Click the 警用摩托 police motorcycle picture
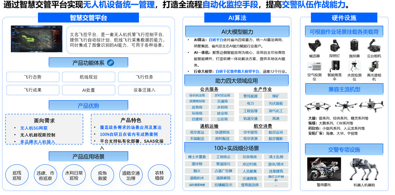The height and width of the screenshot is (195, 395). (x=324, y=169)
